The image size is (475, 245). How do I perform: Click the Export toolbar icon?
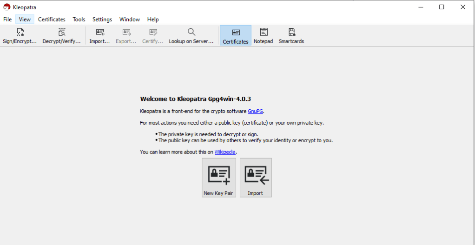(126, 35)
